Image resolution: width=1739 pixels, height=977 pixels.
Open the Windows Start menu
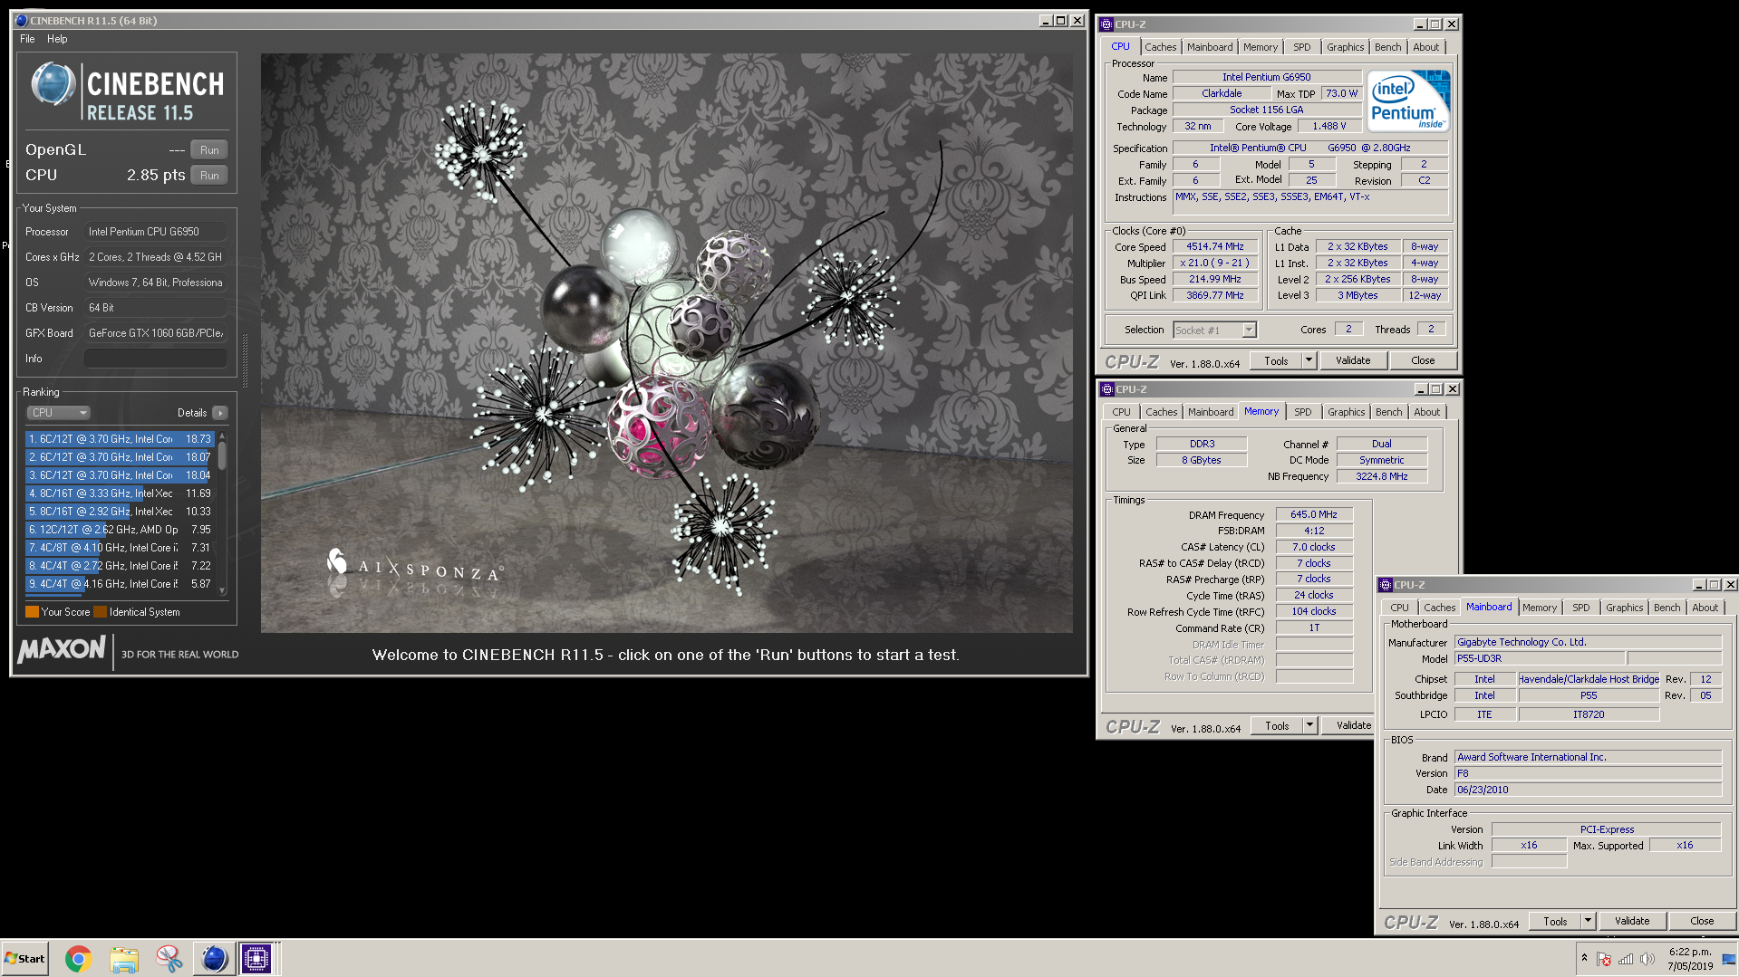pyautogui.click(x=24, y=959)
